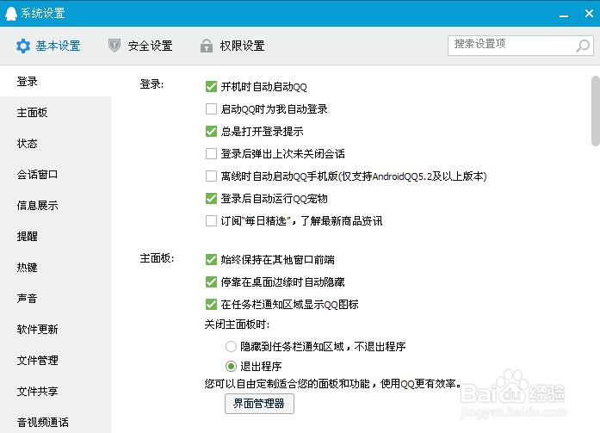
Task: Close the 系统设置 window
Action: [589, 14]
